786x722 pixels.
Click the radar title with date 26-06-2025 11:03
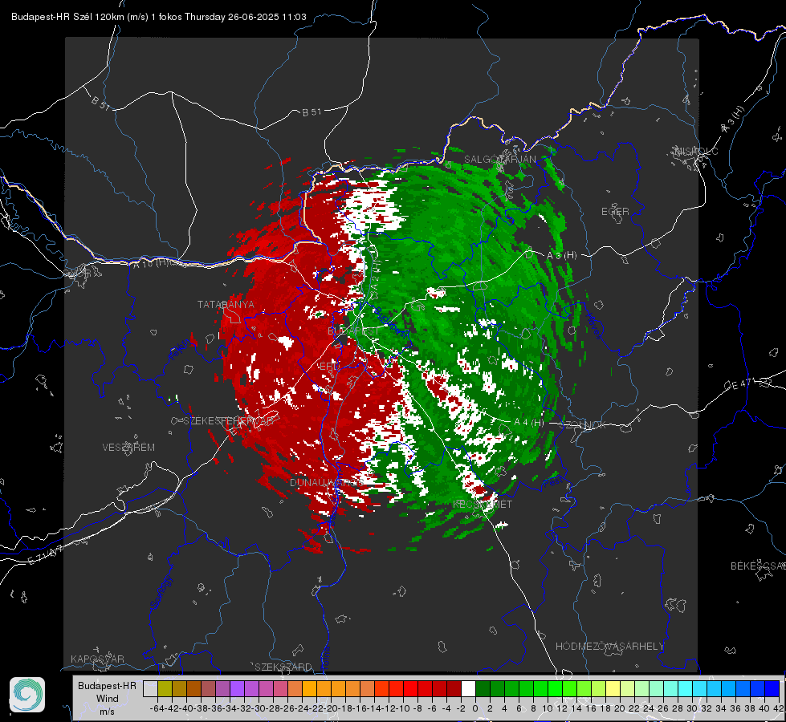[159, 17]
